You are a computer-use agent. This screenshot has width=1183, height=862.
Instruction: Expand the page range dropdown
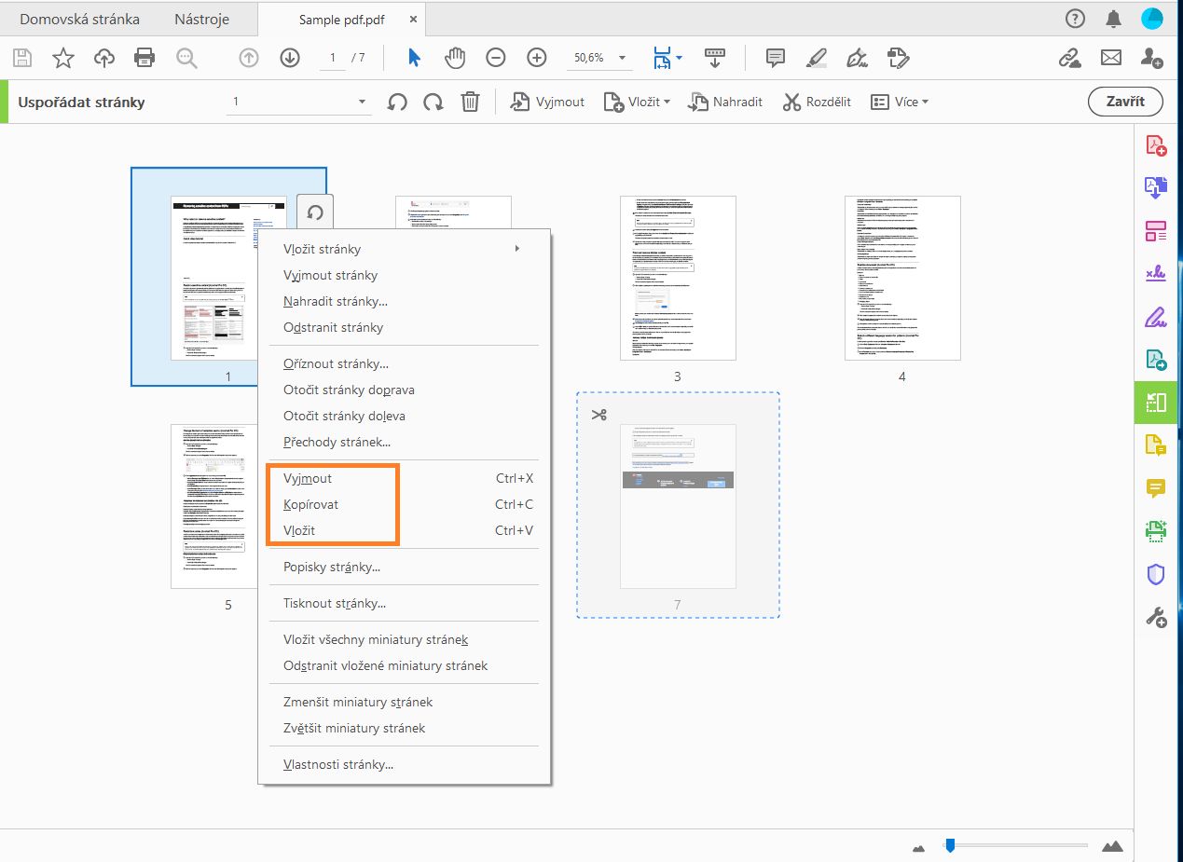(363, 103)
